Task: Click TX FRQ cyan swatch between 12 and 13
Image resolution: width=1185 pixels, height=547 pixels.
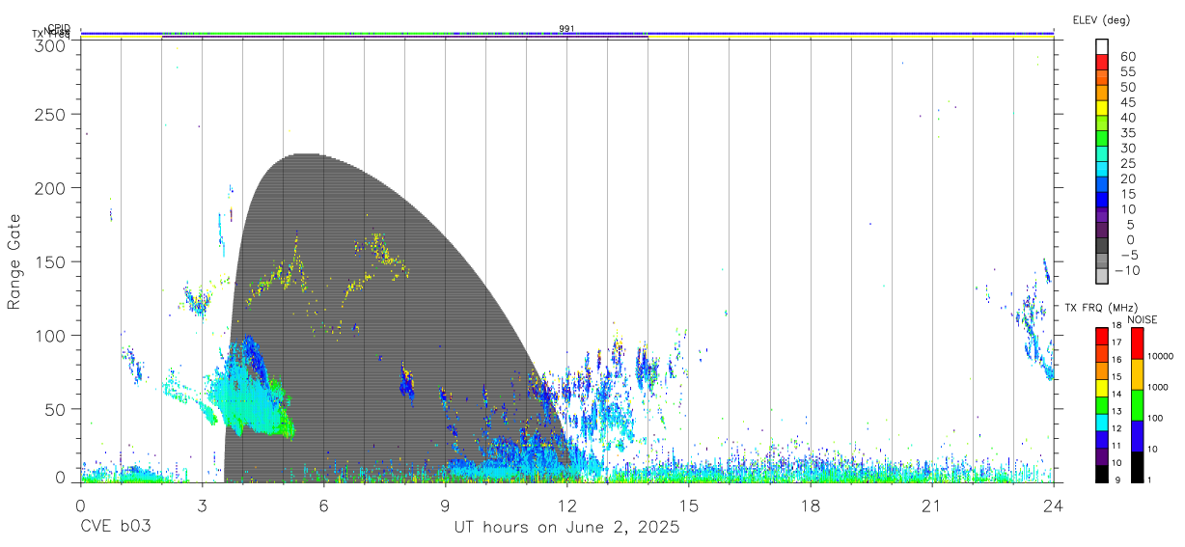Action: [x=1102, y=422]
